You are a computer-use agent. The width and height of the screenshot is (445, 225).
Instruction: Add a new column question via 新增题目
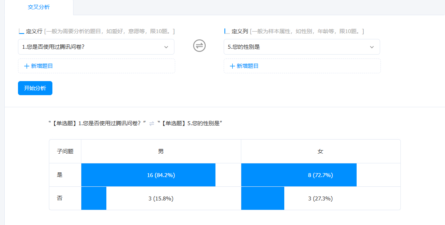pyautogui.click(x=302, y=66)
